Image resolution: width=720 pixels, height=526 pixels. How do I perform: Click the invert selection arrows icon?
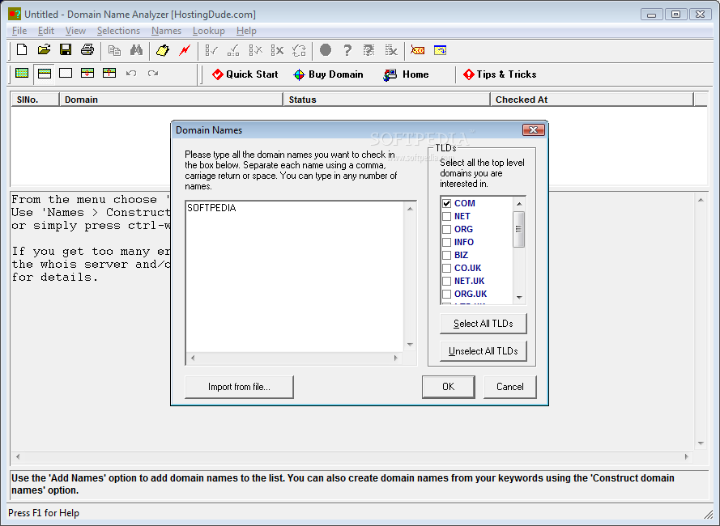click(299, 50)
